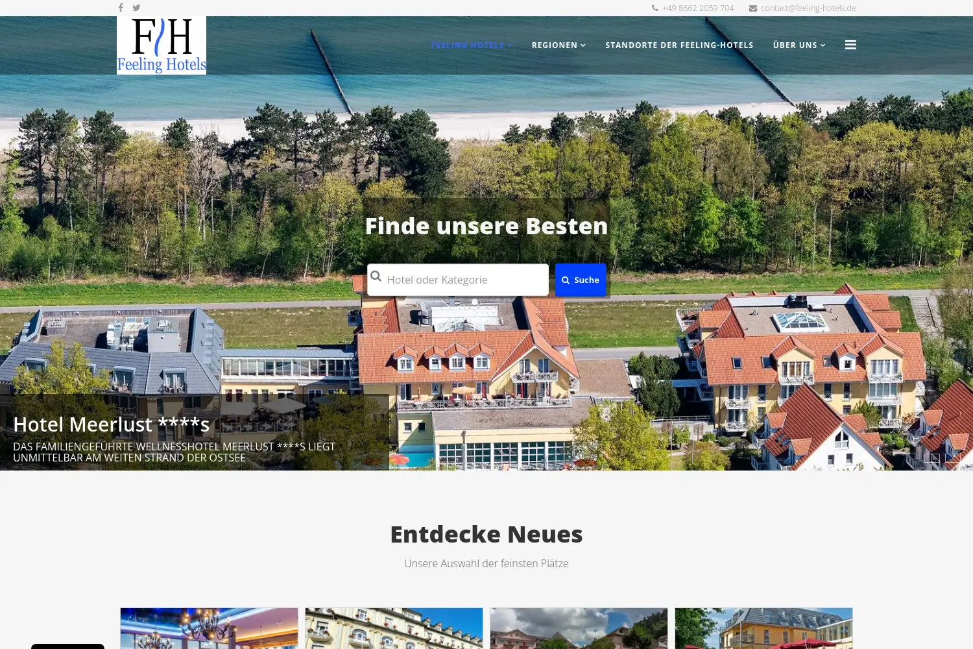Open the yellow hotel with red umbrellas thumbnail
This screenshot has height=649, width=973.
[763, 628]
